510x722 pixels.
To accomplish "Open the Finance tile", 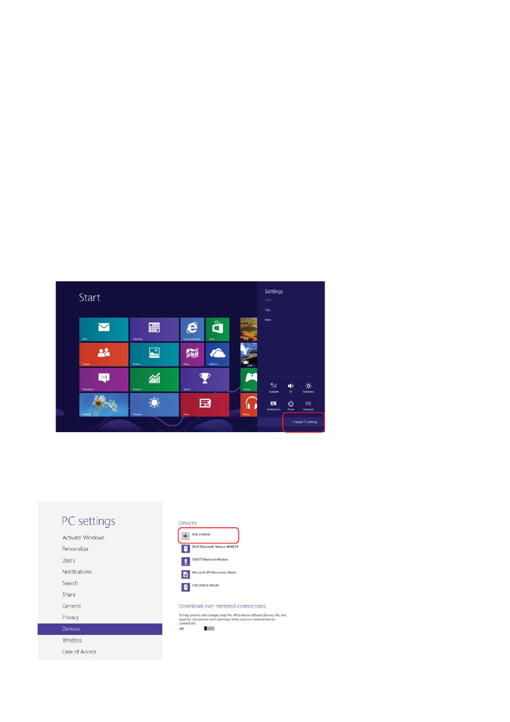I will point(154,380).
